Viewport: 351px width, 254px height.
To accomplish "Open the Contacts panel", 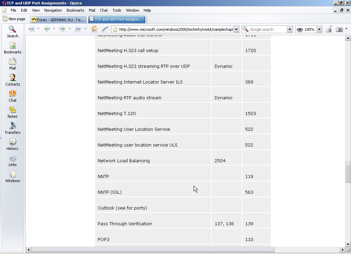I will tap(13, 80).
